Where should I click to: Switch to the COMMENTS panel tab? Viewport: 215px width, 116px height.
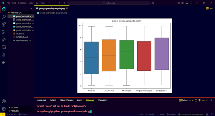pyautogui.click(x=102, y=101)
